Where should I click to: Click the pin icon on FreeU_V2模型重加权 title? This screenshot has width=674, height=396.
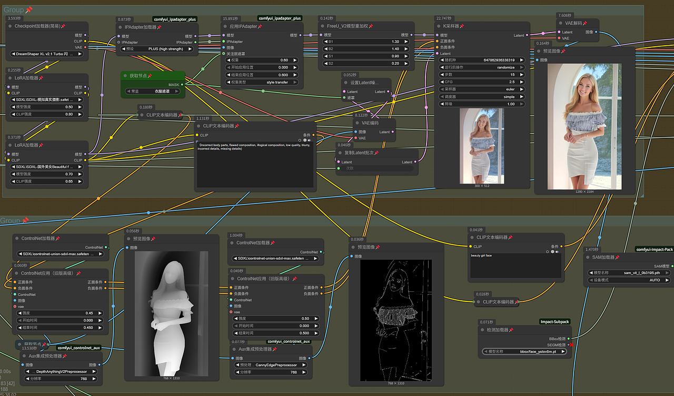point(371,26)
